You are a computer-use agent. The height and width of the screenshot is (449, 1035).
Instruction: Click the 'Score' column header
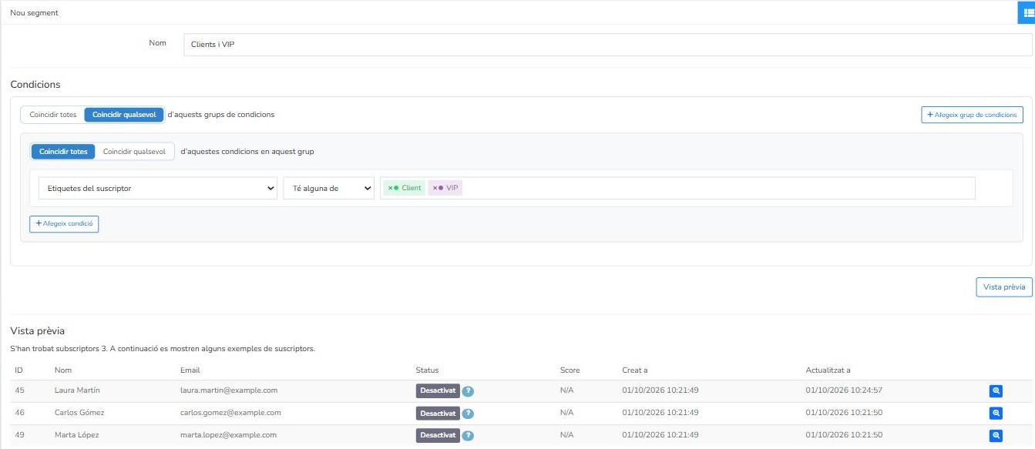(570, 370)
